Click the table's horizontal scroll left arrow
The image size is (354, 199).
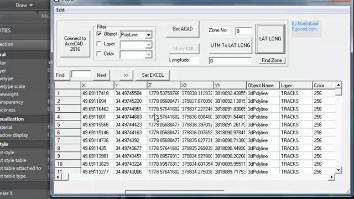pyautogui.click(x=58, y=177)
